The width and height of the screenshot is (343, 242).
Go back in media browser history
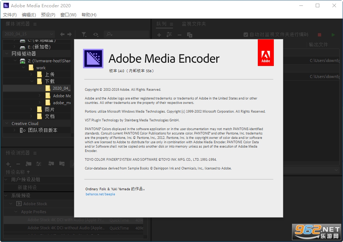pyautogui.click(x=62, y=34)
